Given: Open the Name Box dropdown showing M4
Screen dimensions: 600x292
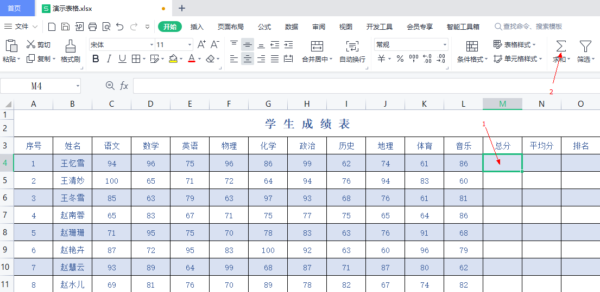Looking at the screenshot, I should click(78, 86).
